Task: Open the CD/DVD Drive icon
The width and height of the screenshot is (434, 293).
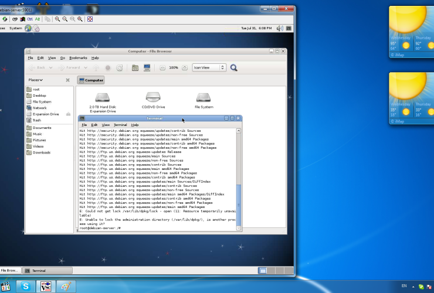Action: [153, 98]
